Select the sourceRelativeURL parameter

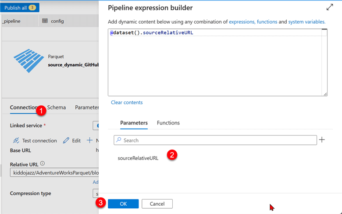[138, 158]
